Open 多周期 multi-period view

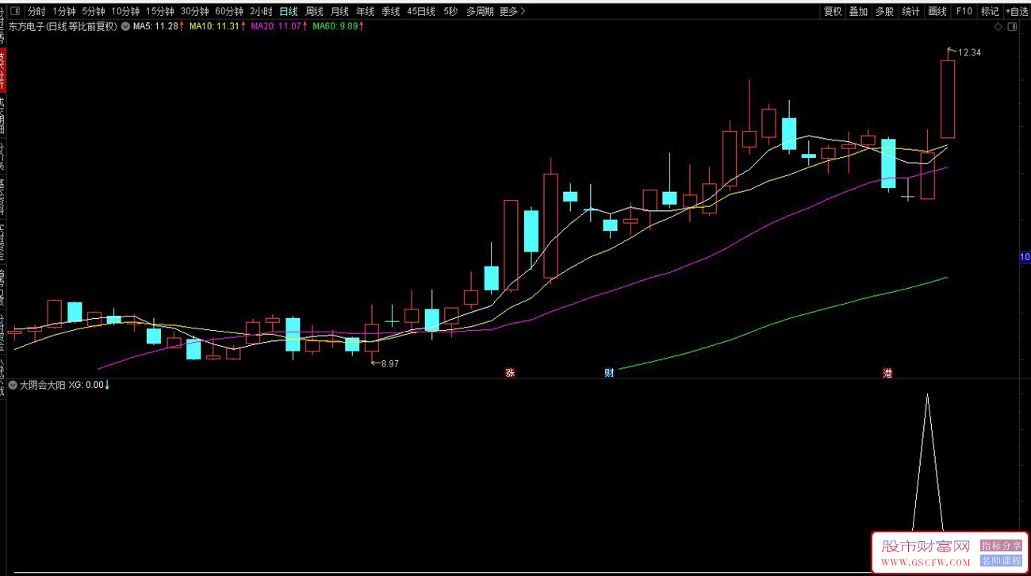coord(480,11)
